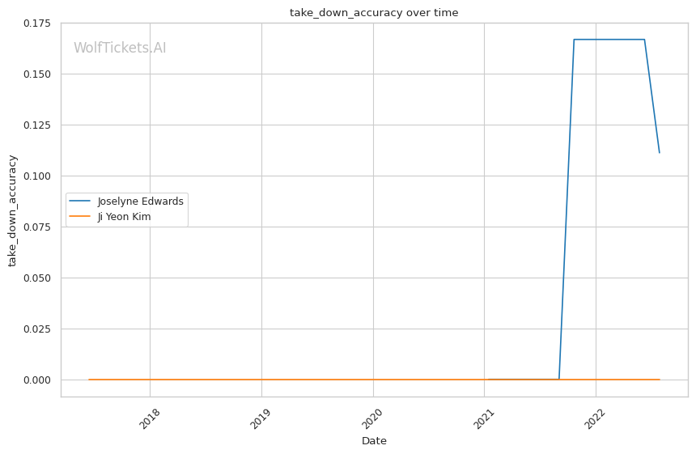Screen dimensions: 696x454
Task: Click the orange legend line swatch
Action: click(80, 217)
